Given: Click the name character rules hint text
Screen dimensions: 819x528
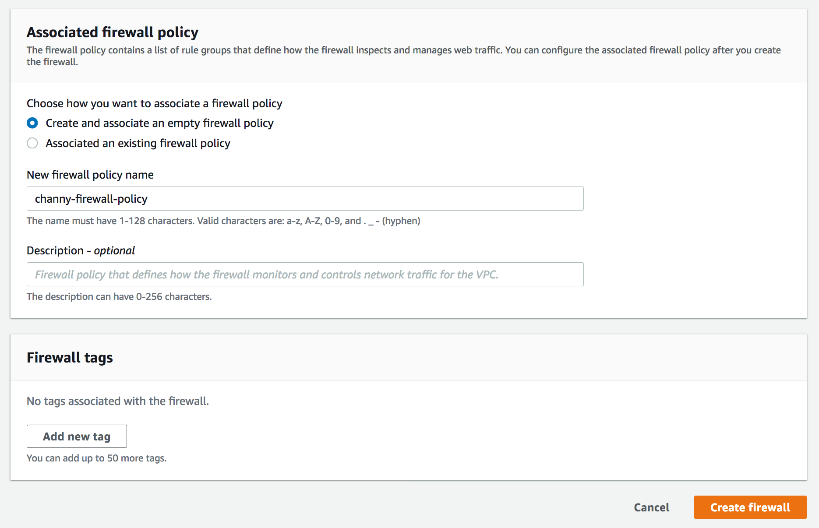Looking at the screenshot, I should pyautogui.click(x=223, y=221).
